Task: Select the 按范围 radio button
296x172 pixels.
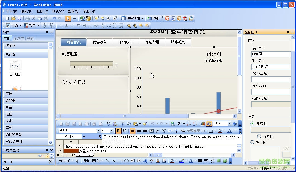Action: coord(252,123)
